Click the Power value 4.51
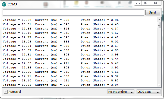The height and width of the screenshot is (99, 164). click(115, 72)
